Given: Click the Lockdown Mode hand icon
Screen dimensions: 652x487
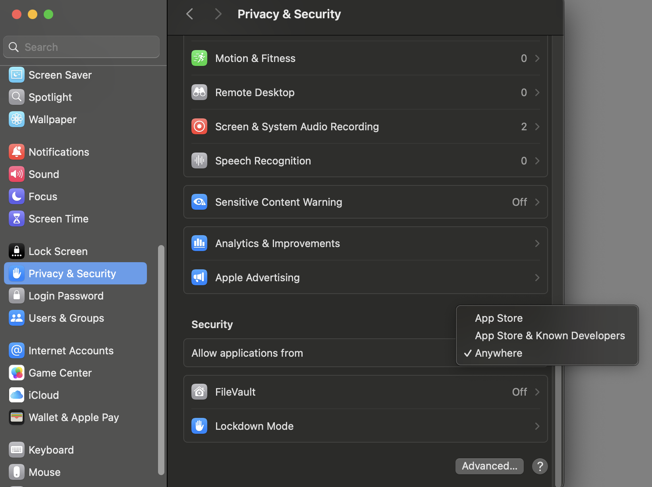Looking at the screenshot, I should (199, 426).
